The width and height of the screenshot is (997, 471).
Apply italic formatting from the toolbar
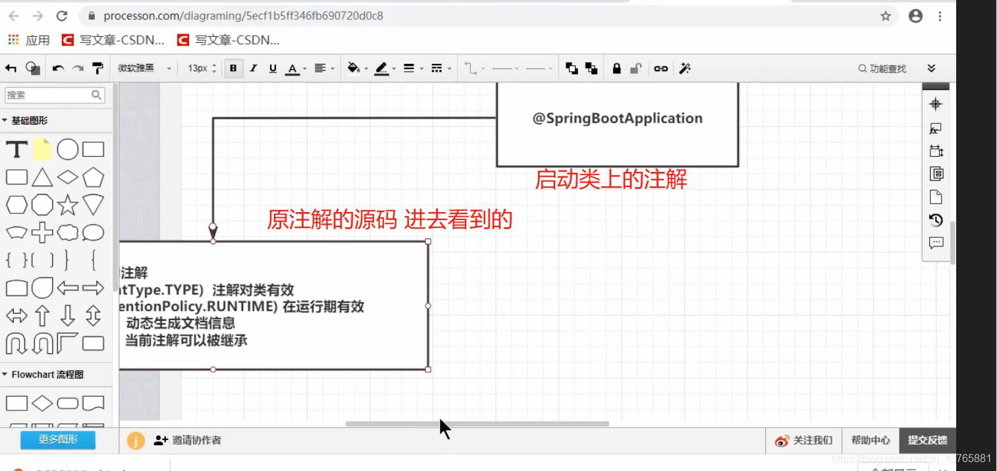tap(253, 68)
